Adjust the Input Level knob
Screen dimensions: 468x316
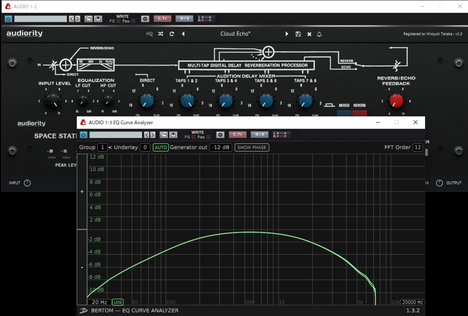pos(53,101)
